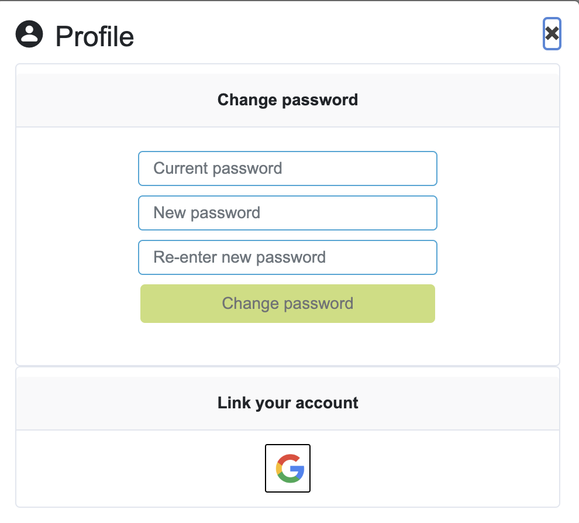Screen dimensions: 579x523
Task: Click the bold 'Link your account' heading text
Action: [x=288, y=403]
